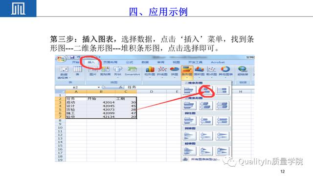Pick the 3D stacked bar chart thumbnail

[x=206, y=106]
